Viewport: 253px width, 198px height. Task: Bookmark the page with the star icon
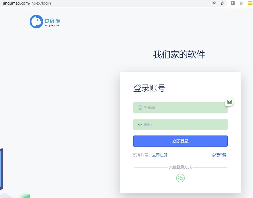(x=222, y=3)
